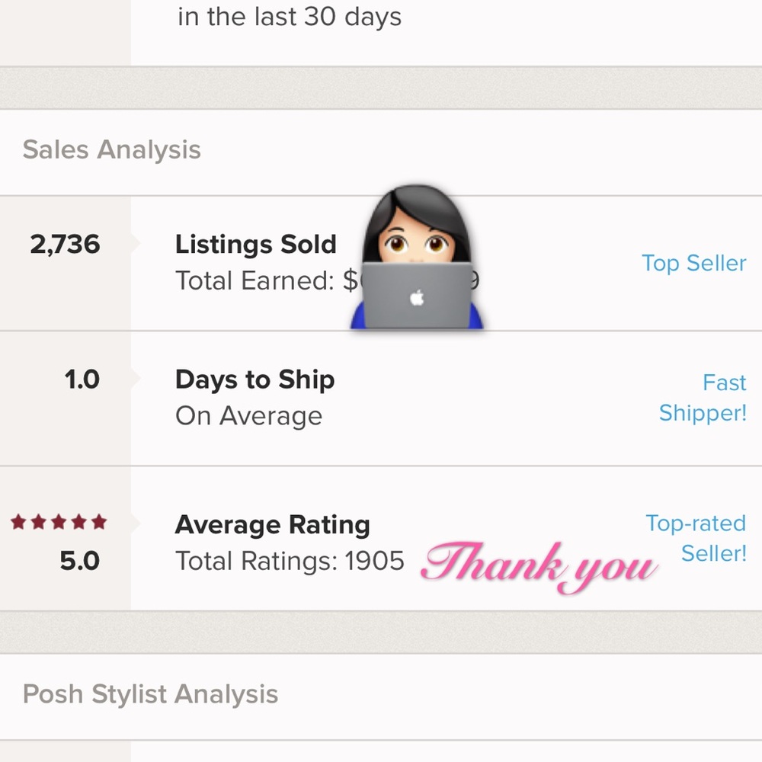Open the Top-rated Seller! link
Viewport: 762px width, 762px height.
[x=696, y=538]
